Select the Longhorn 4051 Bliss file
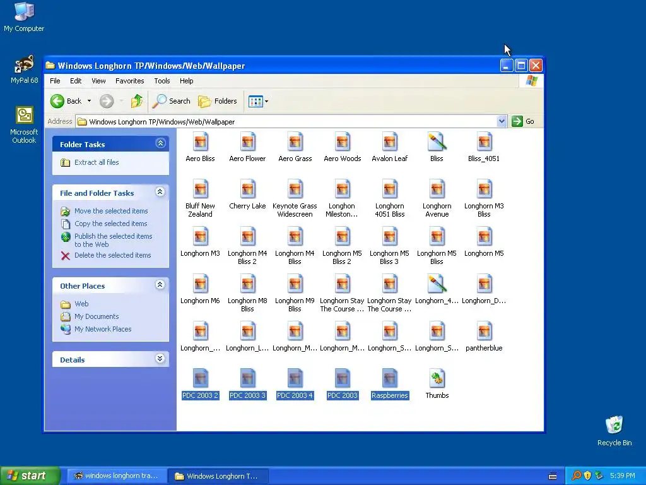This screenshot has width=646, height=485. tap(390, 198)
